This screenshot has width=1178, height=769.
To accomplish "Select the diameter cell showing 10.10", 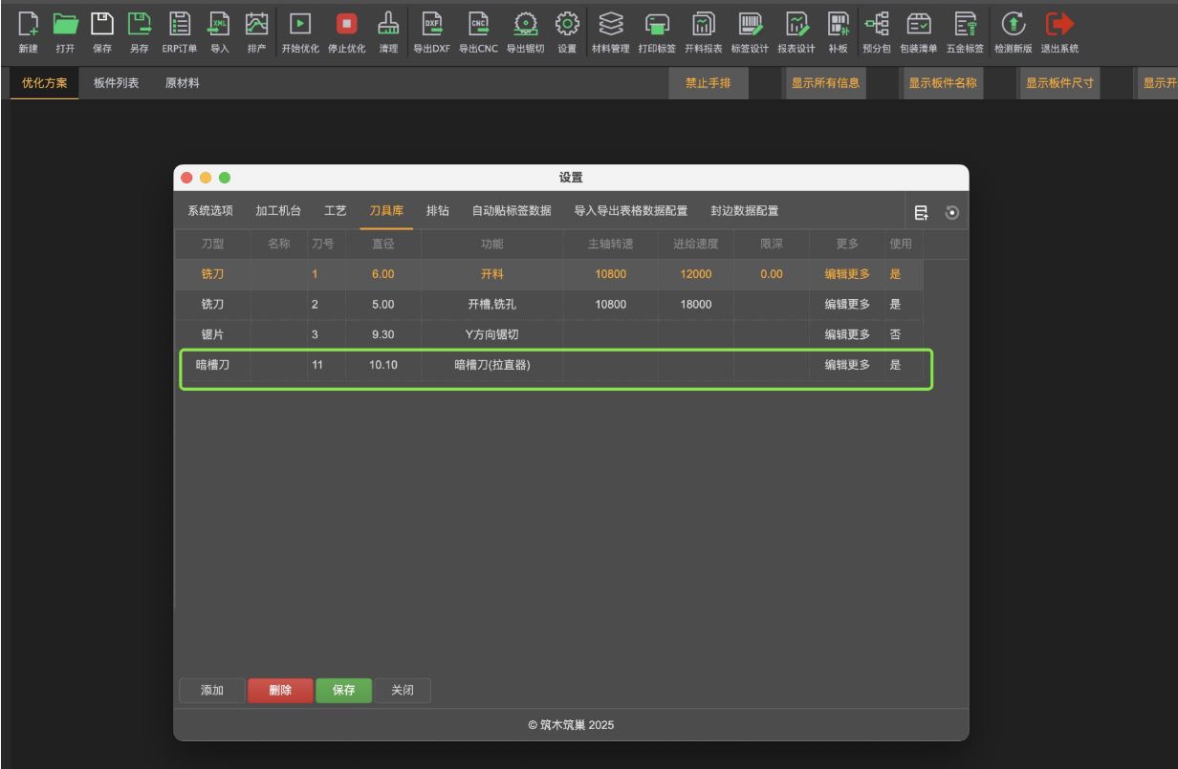I will coord(383,364).
